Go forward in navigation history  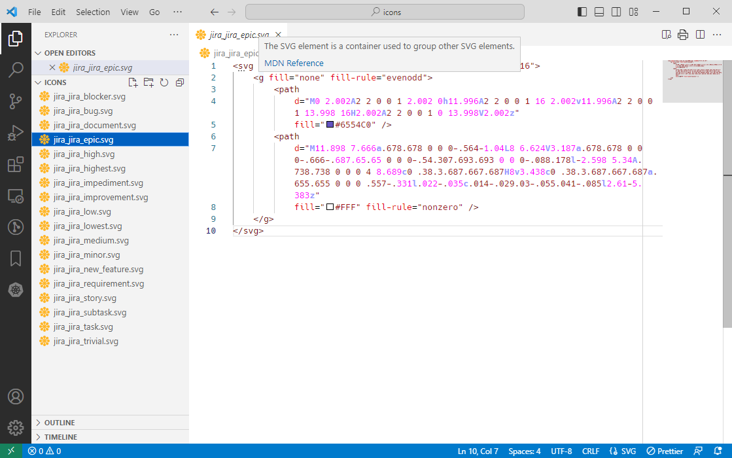coord(232,12)
